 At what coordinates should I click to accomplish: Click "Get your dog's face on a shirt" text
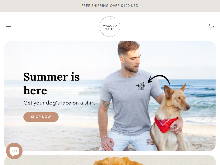click(59, 103)
